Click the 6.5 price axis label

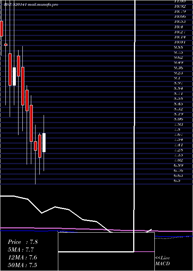pyautogui.click(x=177, y=181)
